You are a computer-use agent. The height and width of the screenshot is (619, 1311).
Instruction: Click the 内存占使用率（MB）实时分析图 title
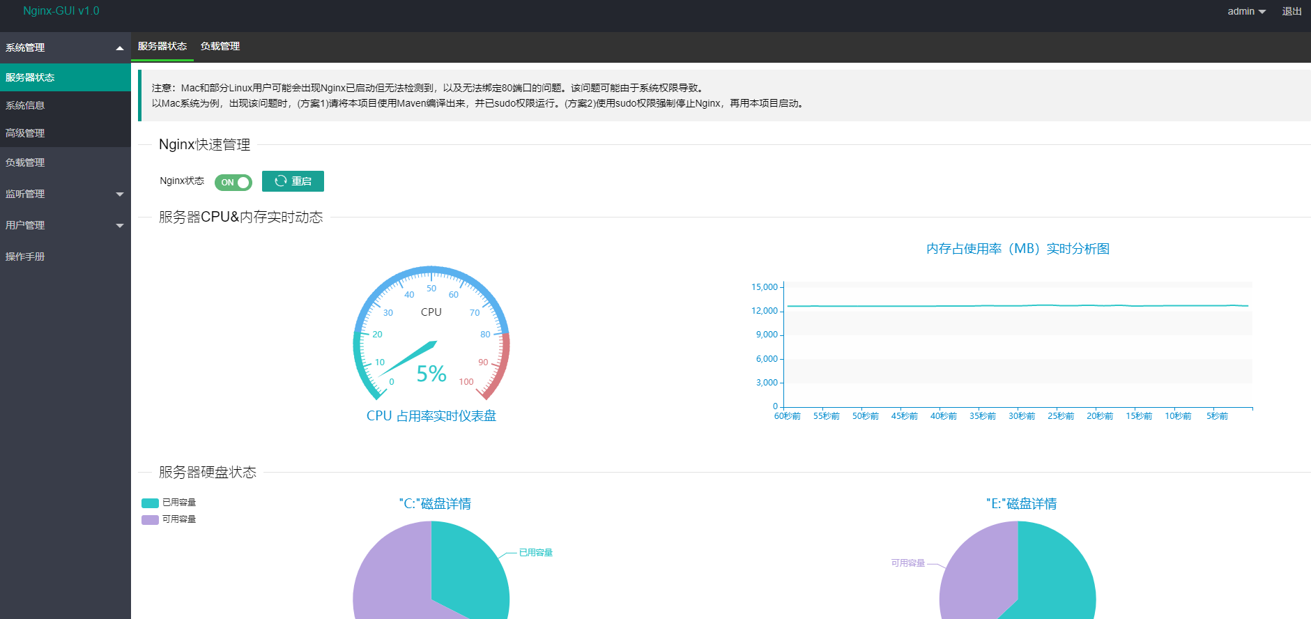(1018, 249)
